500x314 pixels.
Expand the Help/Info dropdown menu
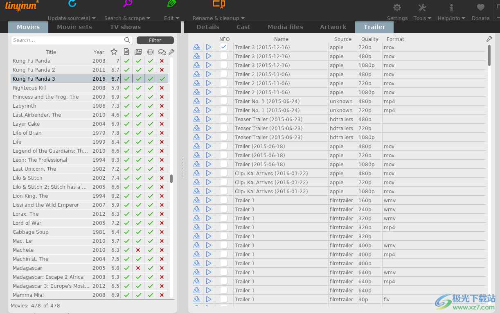click(x=451, y=18)
